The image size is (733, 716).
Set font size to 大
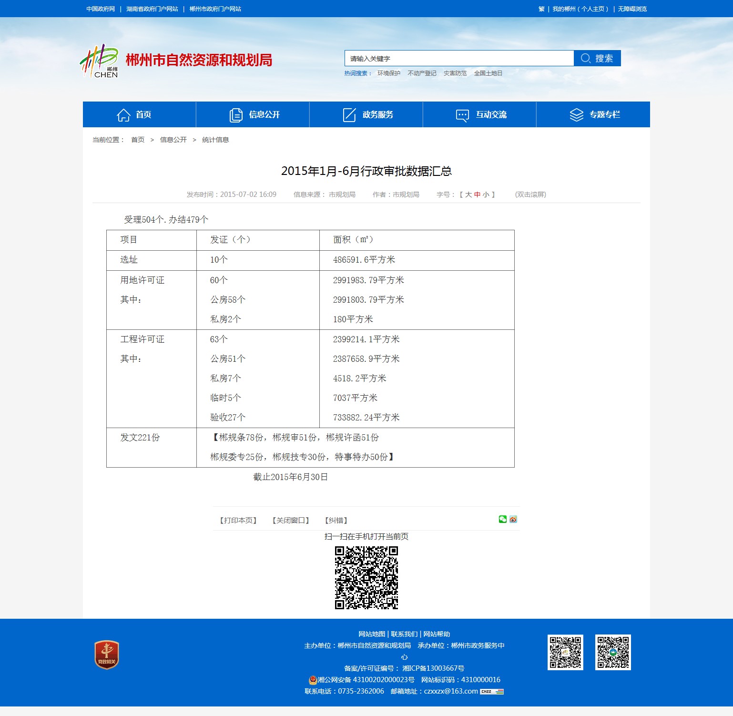tap(468, 194)
